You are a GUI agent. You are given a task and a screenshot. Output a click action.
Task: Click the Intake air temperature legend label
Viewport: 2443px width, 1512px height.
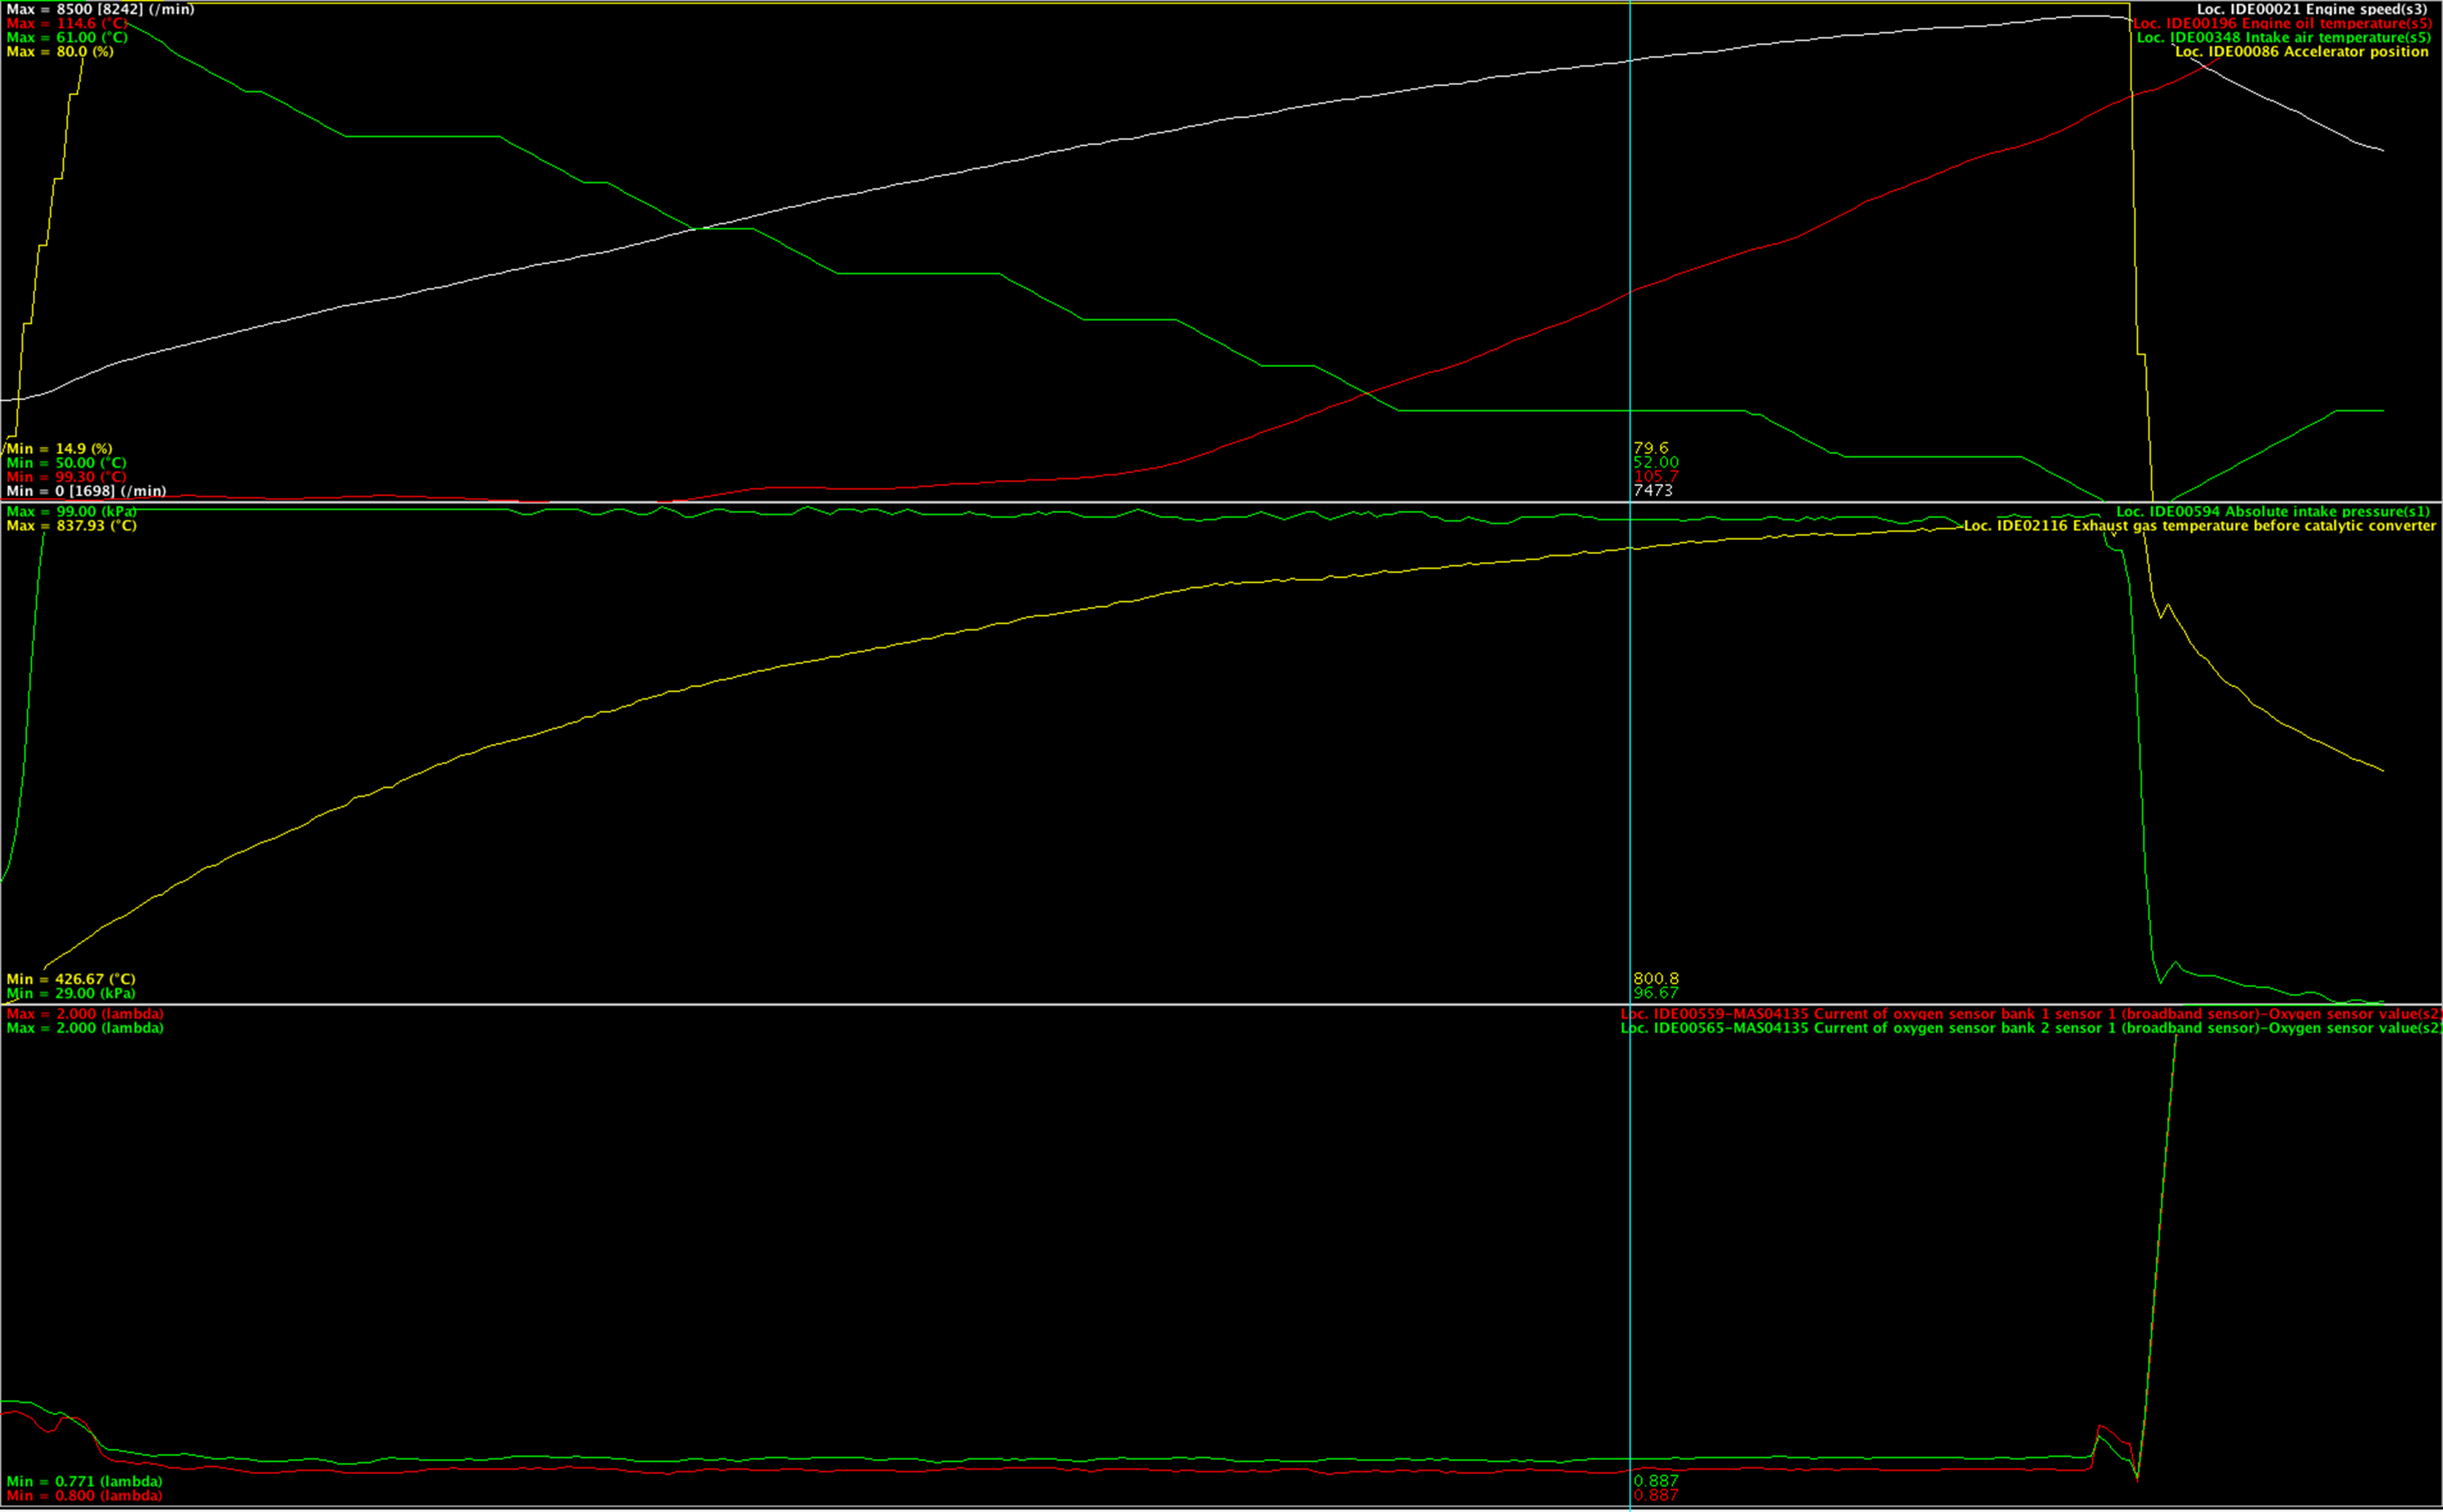[x=2283, y=37]
